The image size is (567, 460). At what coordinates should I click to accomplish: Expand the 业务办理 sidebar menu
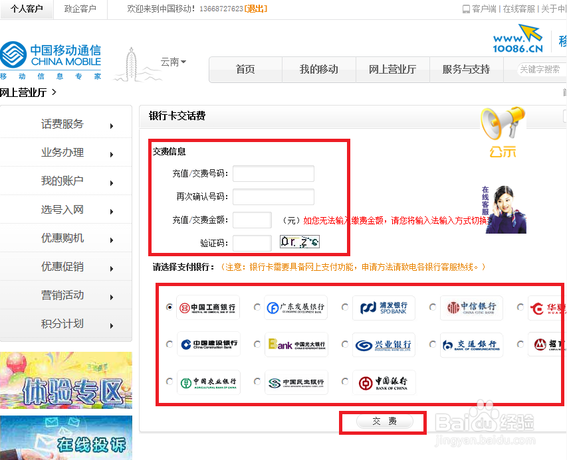click(x=63, y=152)
